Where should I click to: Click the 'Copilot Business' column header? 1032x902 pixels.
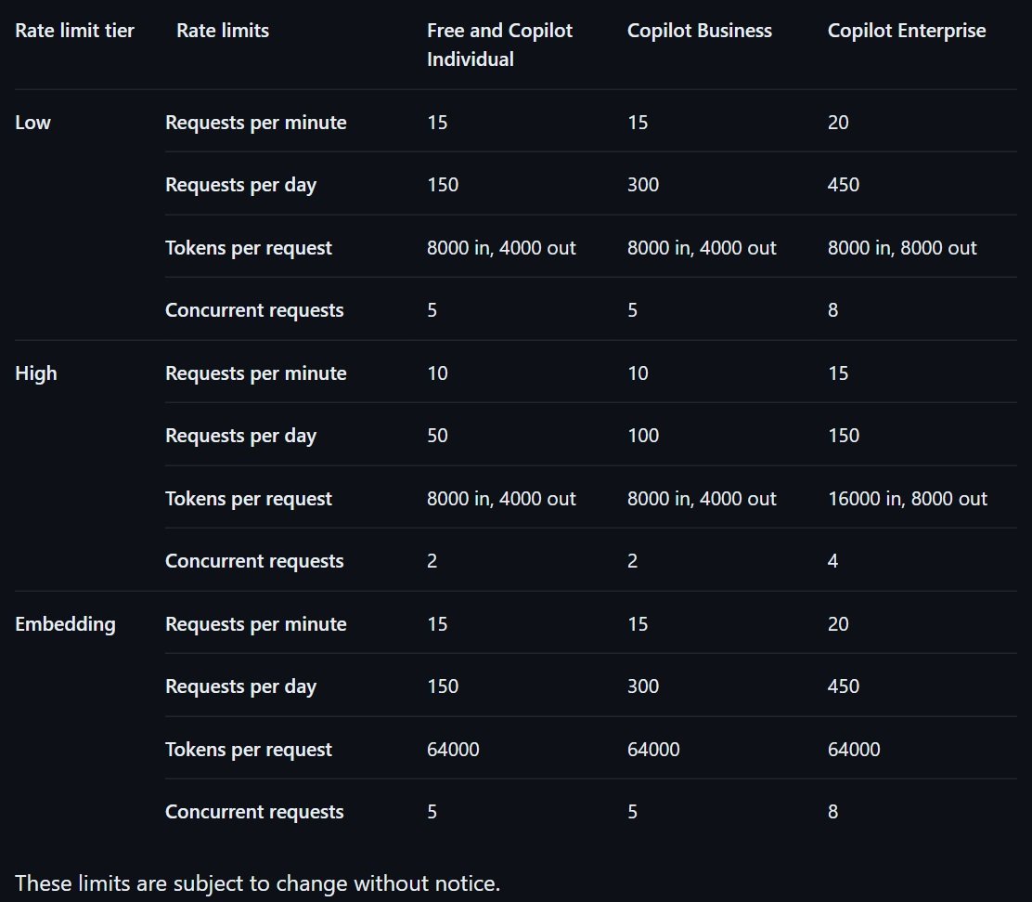point(699,31)
